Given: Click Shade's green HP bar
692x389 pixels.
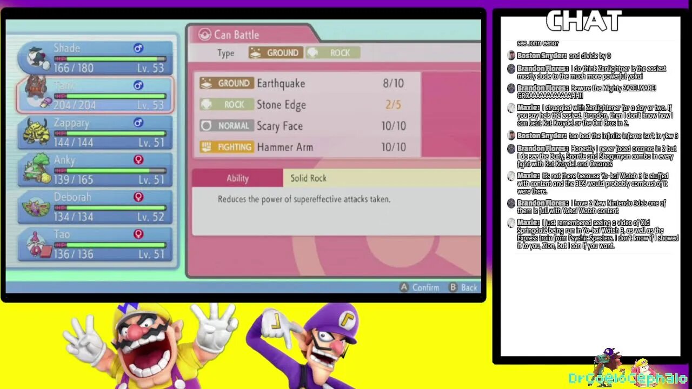Looking at the screenshot, I should pyautogui.click(x=110, y=58).
